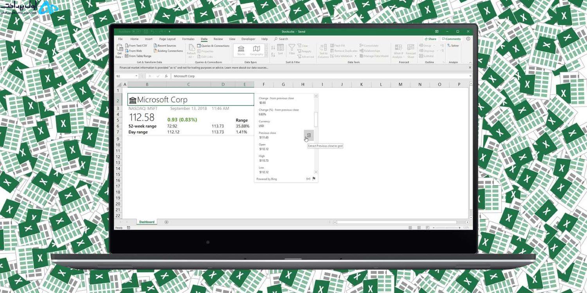Select the Microsoft Corp cell B2

pyautogui.click(x=191, y=100)
